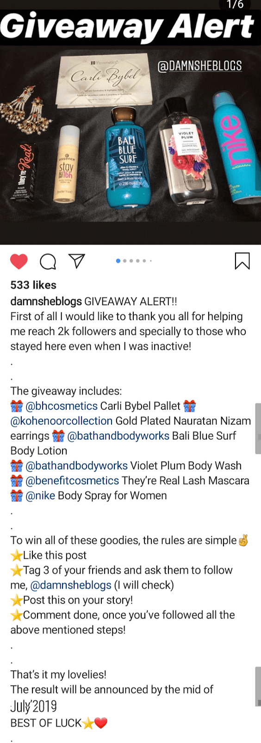Screen dimensions: 261x743
Task: Open the @bhcosmetics mention link
Action: 62,406
